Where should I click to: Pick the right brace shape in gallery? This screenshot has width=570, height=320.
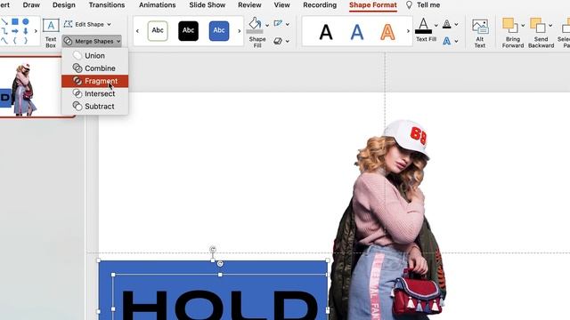click(x=26, y=41)
